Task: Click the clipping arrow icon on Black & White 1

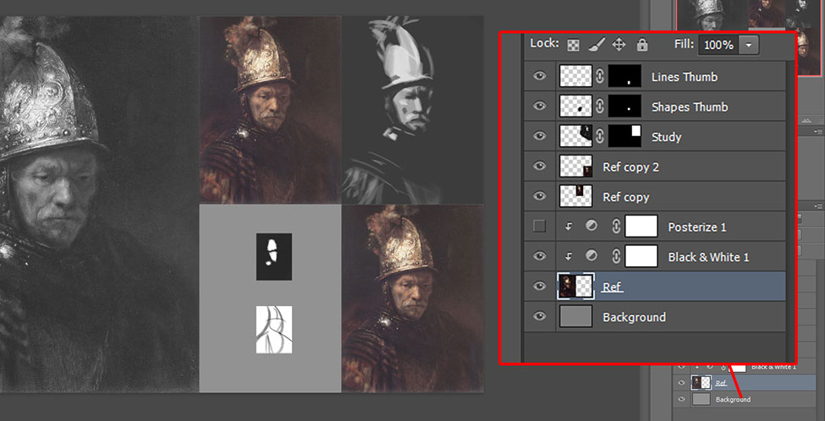Action: [x=569, y=256]
